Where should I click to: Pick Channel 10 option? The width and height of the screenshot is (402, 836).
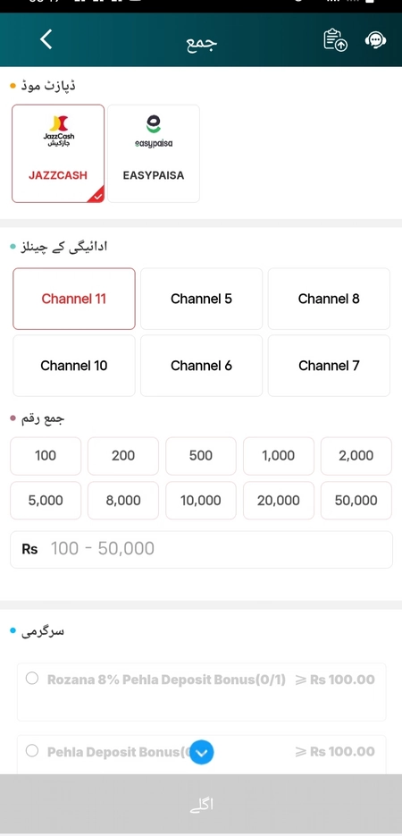[x=74, y=366]
